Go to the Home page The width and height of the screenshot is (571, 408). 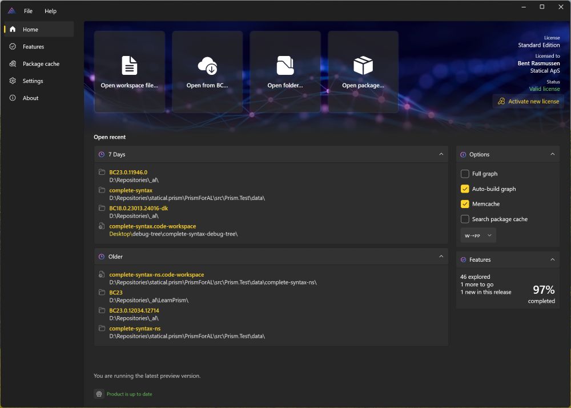coord(39,29)
